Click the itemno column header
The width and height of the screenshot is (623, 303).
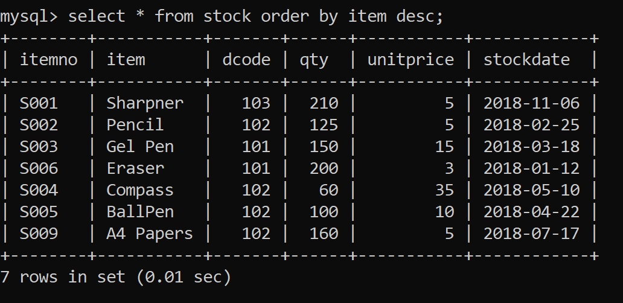click(48, 60)
